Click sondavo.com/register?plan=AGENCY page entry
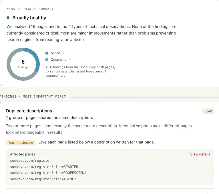This screenshot has width=219, height=194. (43, 179)
